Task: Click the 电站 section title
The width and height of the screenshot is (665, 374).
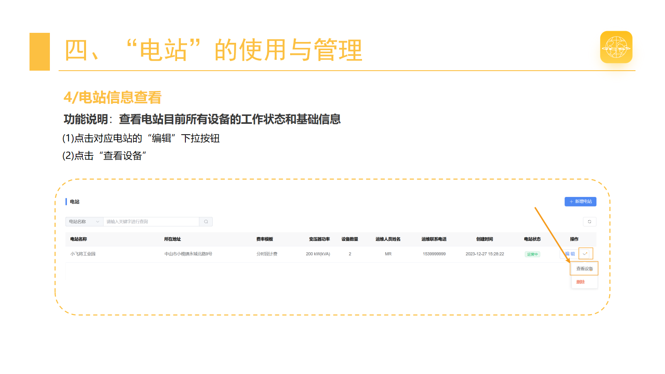Action: [x=74, y=202]
